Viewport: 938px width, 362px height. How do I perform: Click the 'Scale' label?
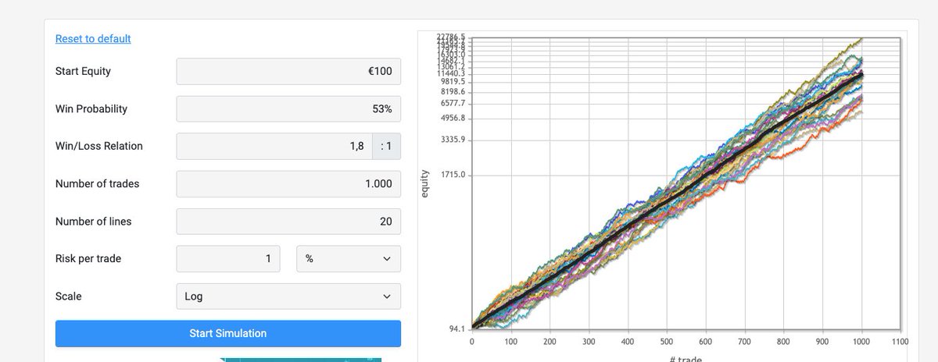pos(68,296)
